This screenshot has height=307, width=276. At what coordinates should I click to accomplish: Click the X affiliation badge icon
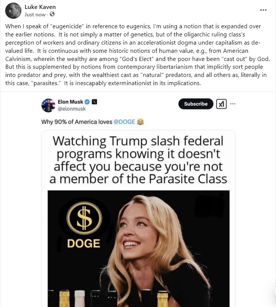point(94,102)
